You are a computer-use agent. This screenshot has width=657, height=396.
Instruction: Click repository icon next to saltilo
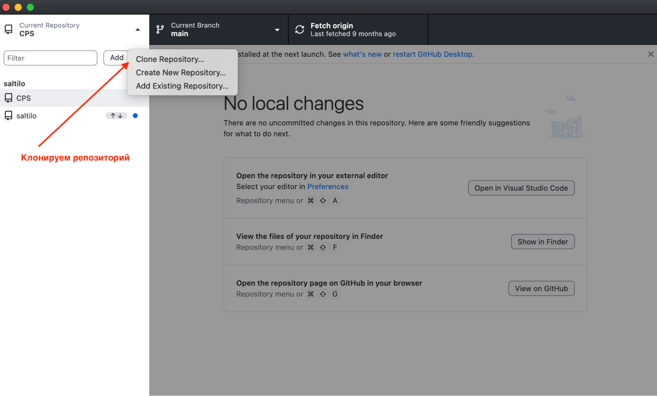click(9, 116)
